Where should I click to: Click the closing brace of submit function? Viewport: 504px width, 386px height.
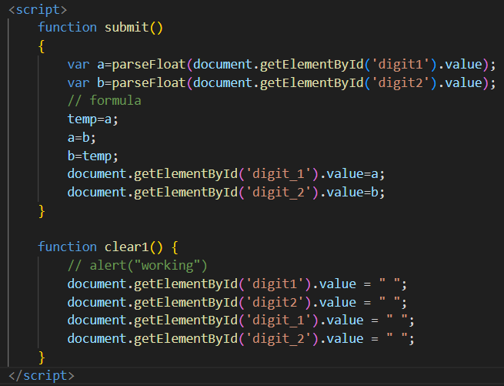[x=42, y=210]
